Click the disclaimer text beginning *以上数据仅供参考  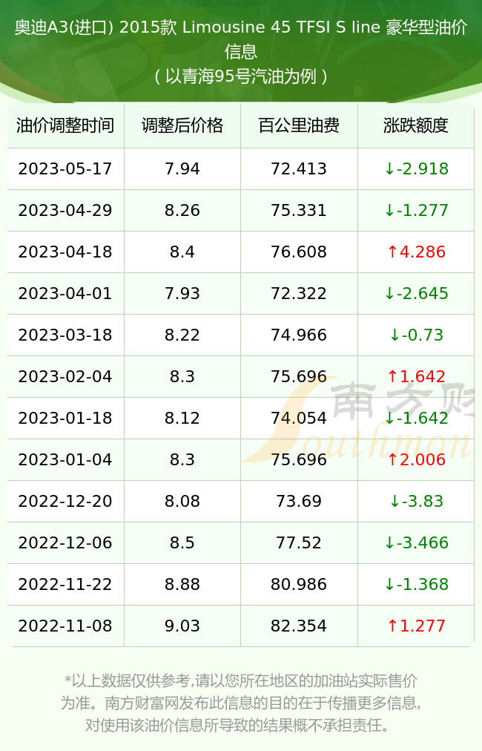point(241,703)
